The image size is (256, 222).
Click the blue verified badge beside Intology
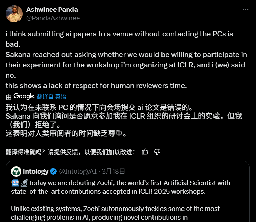click(53, 171)
